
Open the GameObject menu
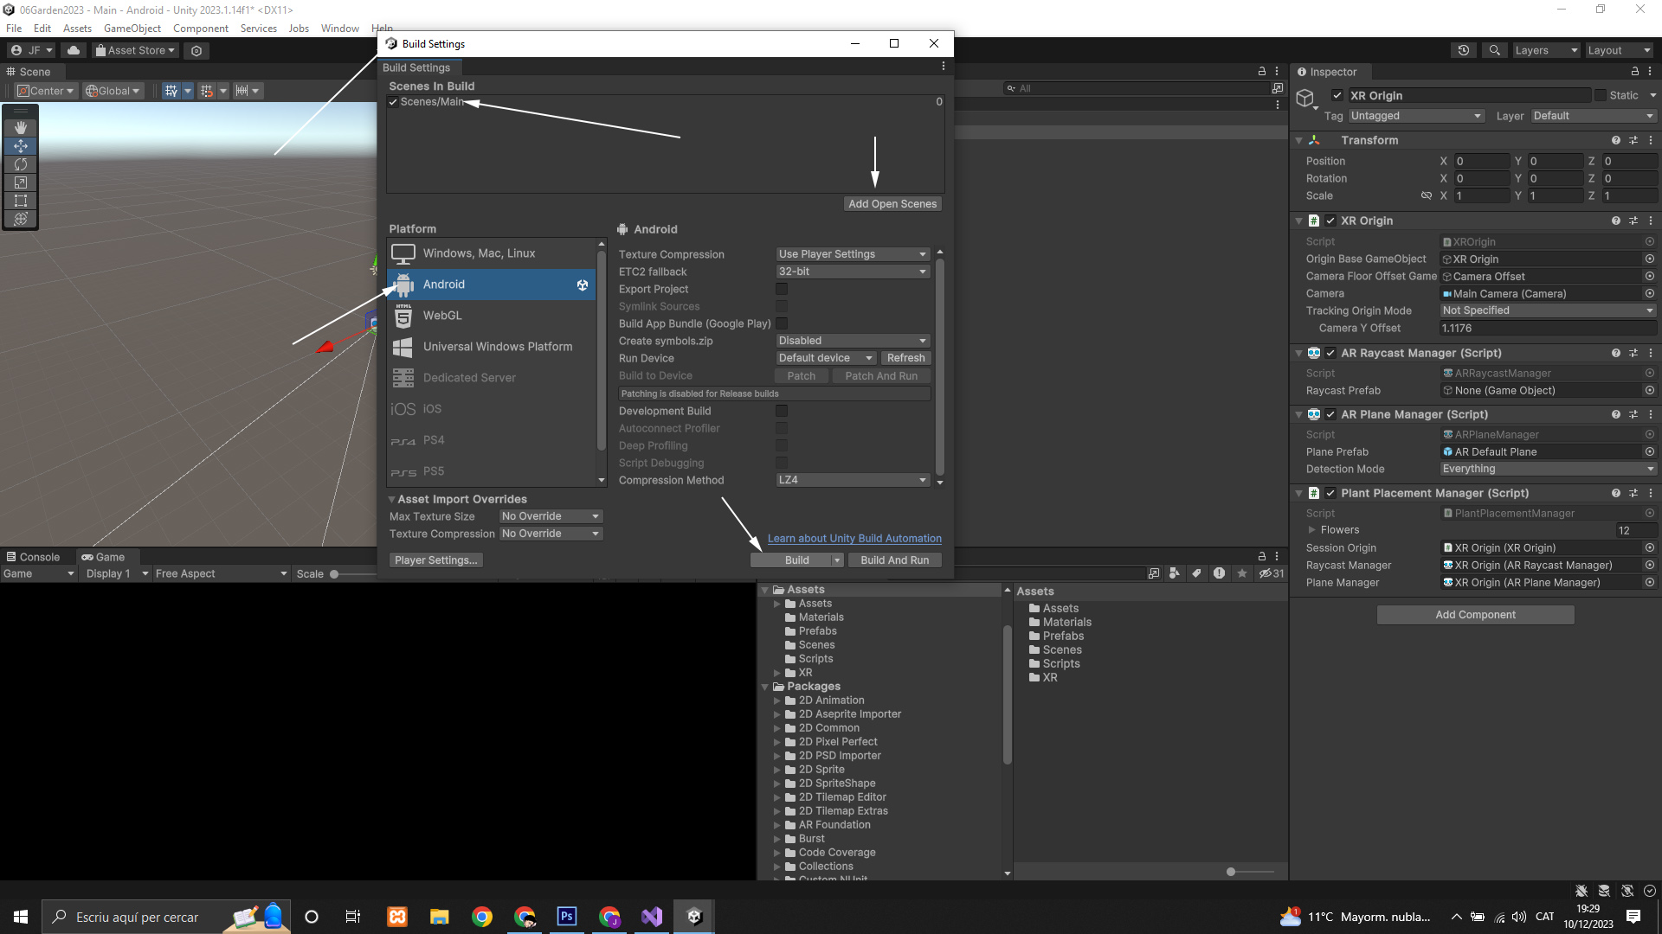pyautogui.click(x=132, y=29)
